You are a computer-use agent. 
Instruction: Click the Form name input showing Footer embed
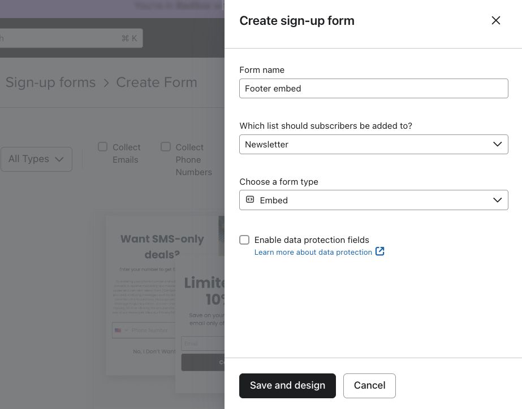[374, 88]
